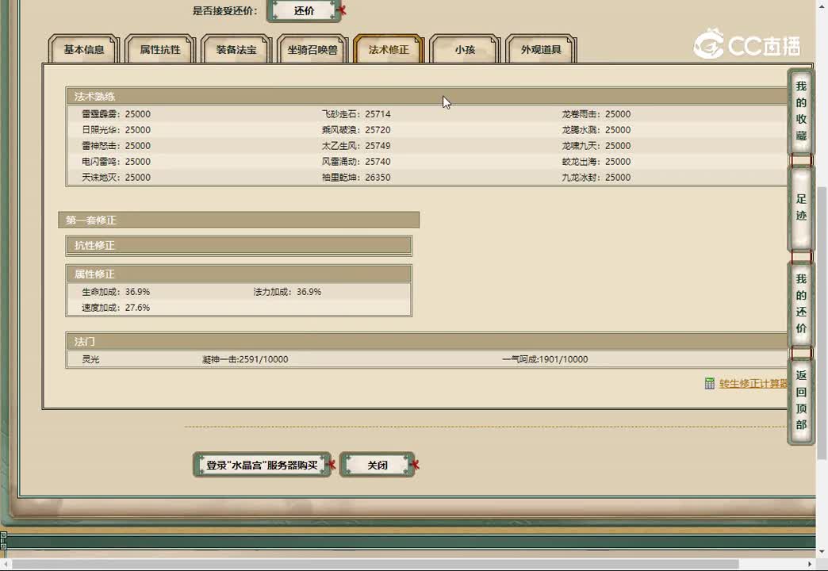Open 我的收藏 side button
This screenshot has width=828, height=571.
(801, 111)
